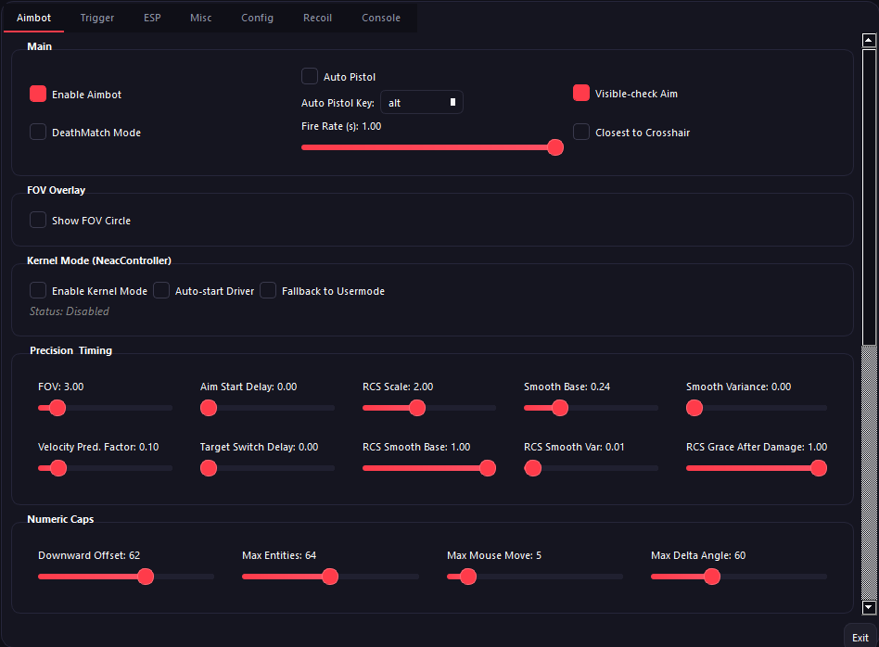Click the RCS Scale slider handle
Viewport: 879px width, 647px height.
coord(417,407)
